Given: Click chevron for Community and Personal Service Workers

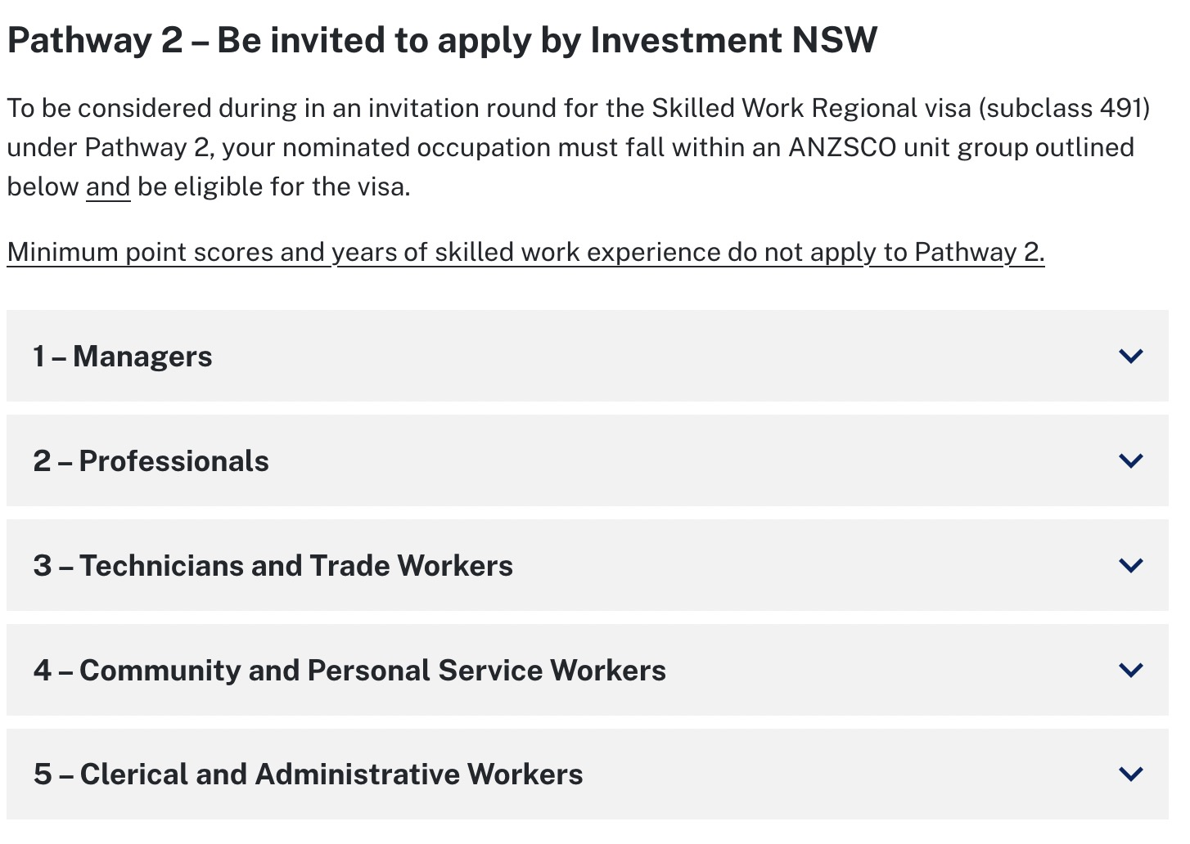Looking at the screenshot, I should [1130, 670].
